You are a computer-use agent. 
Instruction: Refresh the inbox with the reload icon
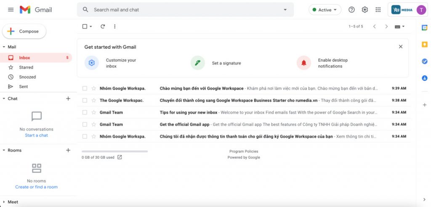click(103, 27)
